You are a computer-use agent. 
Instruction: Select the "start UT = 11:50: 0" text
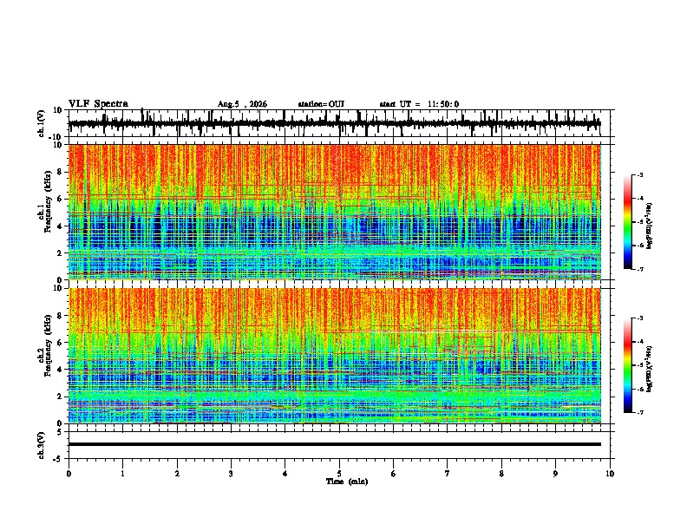click(419, 104)
